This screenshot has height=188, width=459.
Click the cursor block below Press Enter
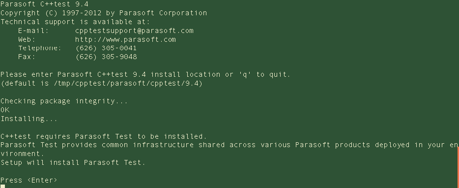pos(2,186)
